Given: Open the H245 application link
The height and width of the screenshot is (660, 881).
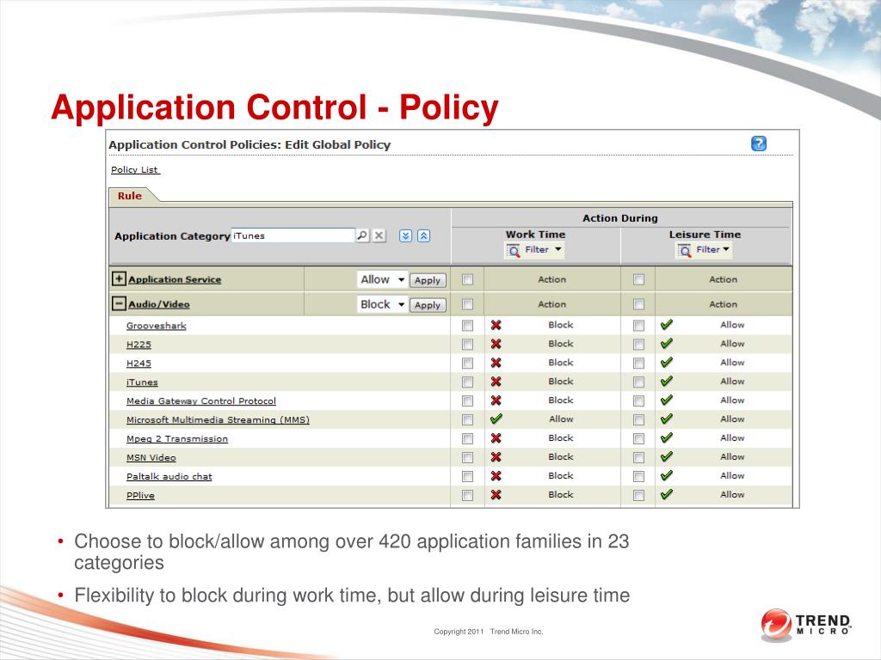Looking at the screenshot, I should tap(139, 364).
